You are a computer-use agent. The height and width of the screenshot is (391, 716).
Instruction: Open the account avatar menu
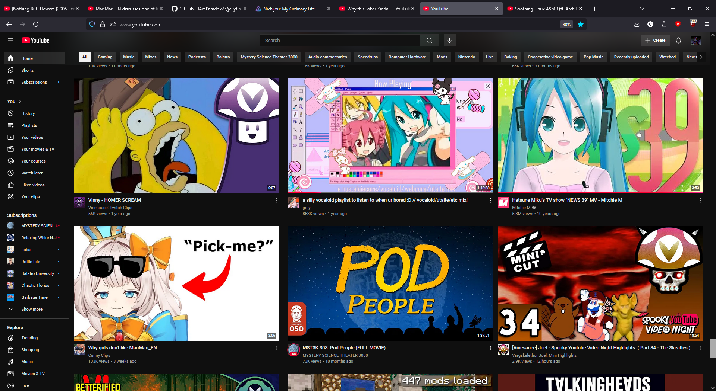(695, 40)
